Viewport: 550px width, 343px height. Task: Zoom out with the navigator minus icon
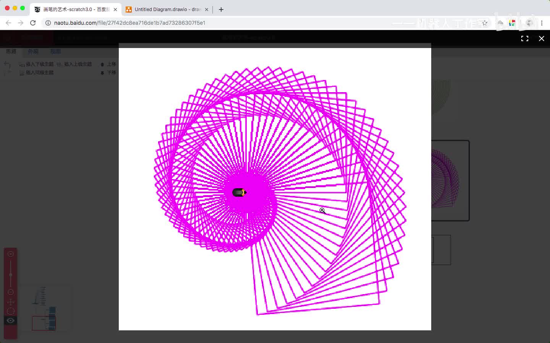pyautogui.click(x=11, y=292)
